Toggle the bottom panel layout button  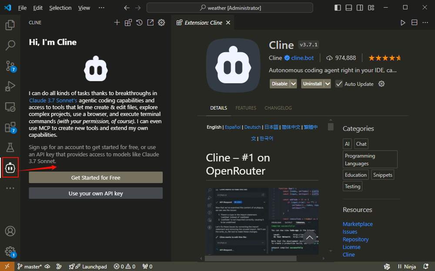tap(349, 8)
